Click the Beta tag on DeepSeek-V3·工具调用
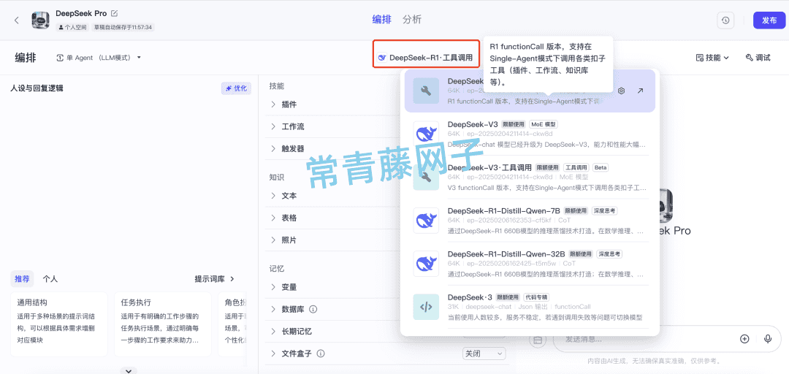 coord(601,167)
